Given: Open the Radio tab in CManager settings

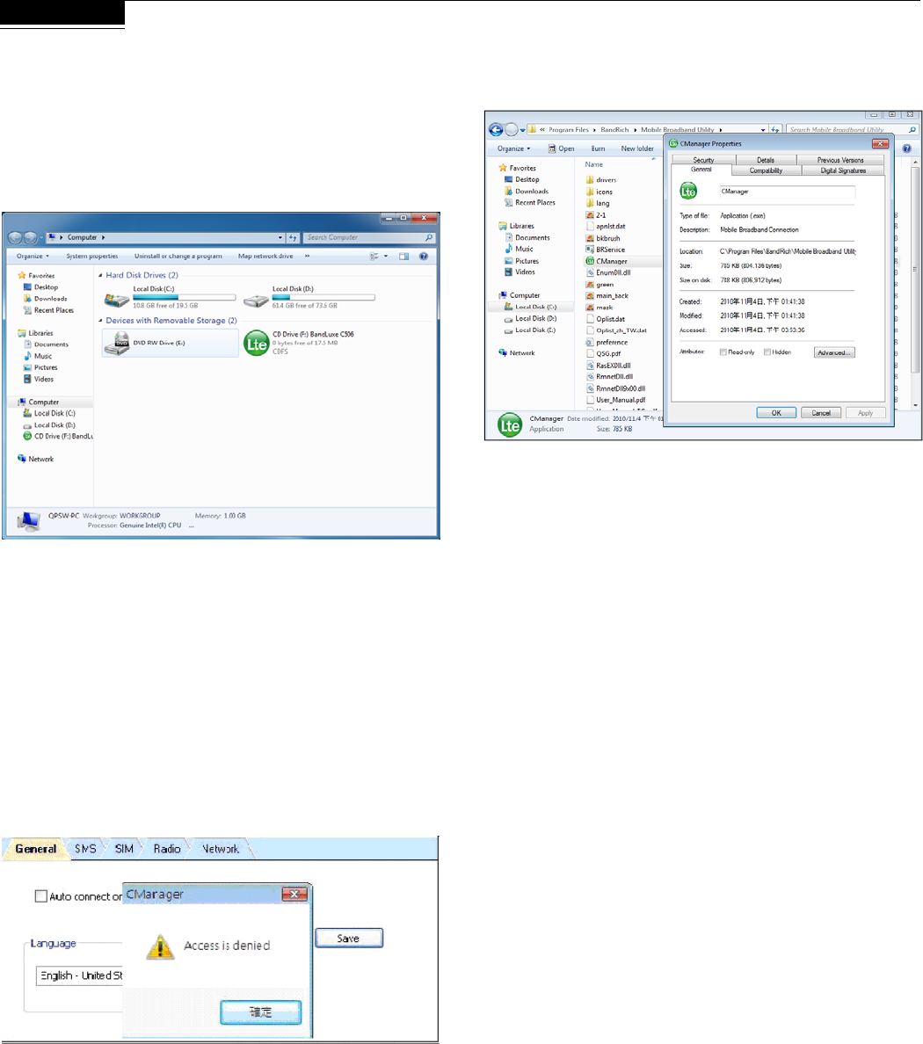Looking at the screenshot, I should 167,849.
